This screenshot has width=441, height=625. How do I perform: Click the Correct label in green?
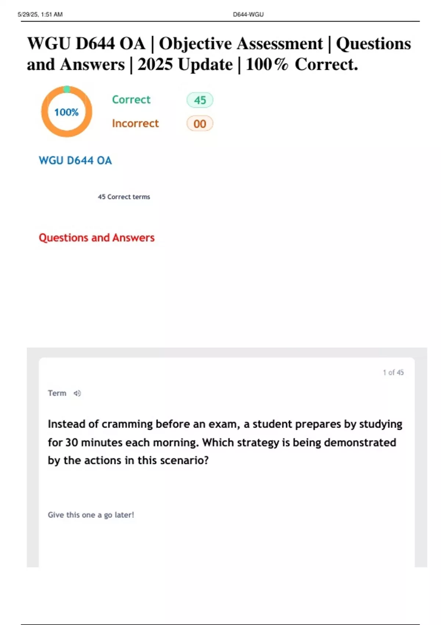(x=131, y=100)
